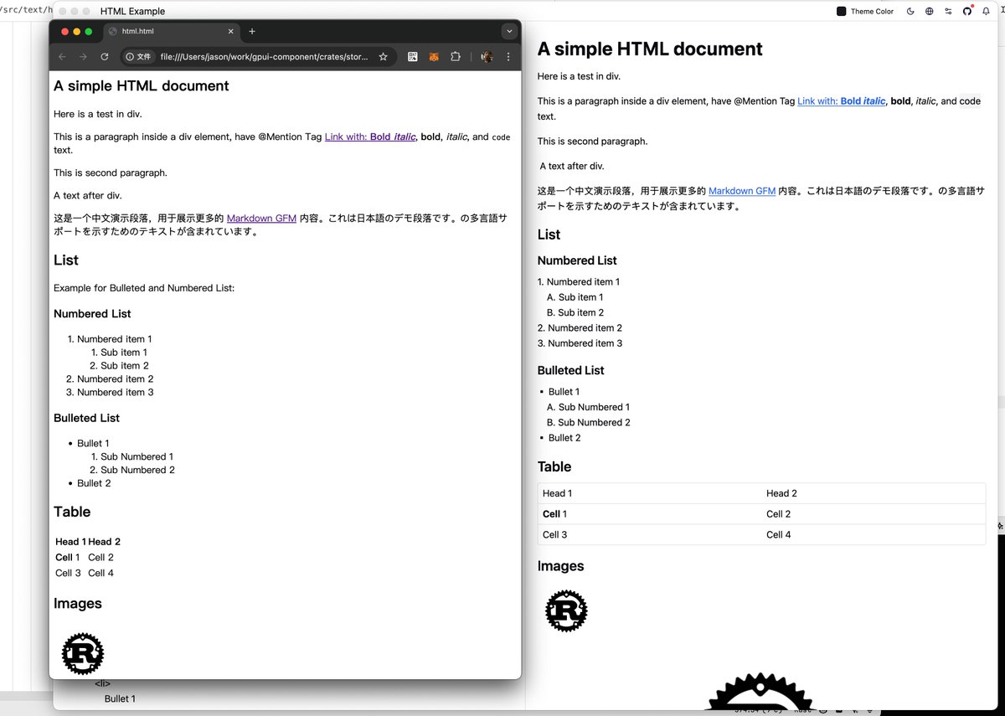
Task: View site info via the 文件 chip
Action: [x=138, y=57]
